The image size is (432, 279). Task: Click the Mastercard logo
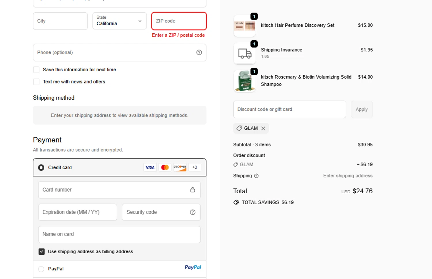(x=165, y=167)
